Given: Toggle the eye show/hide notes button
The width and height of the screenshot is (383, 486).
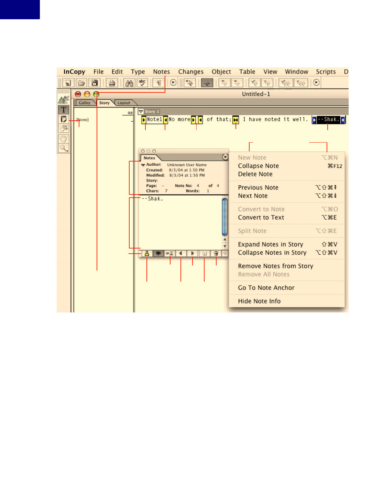Looking at the screenshot, I should tap(158, 253).
